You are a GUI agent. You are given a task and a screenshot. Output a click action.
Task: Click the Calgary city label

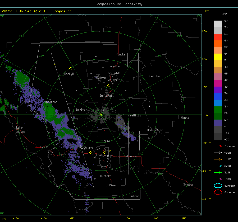tap(103, 155)
